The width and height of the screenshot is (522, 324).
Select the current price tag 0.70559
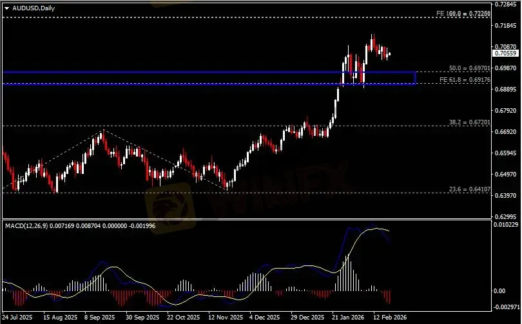coord(505,53)
